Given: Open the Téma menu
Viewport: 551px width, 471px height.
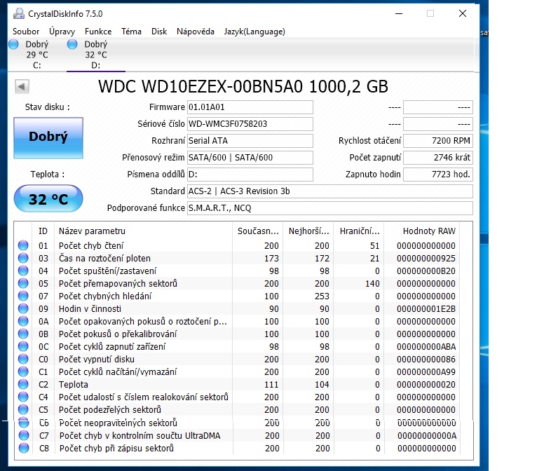Looking at the screenshot, I should (x=131, y=32).
